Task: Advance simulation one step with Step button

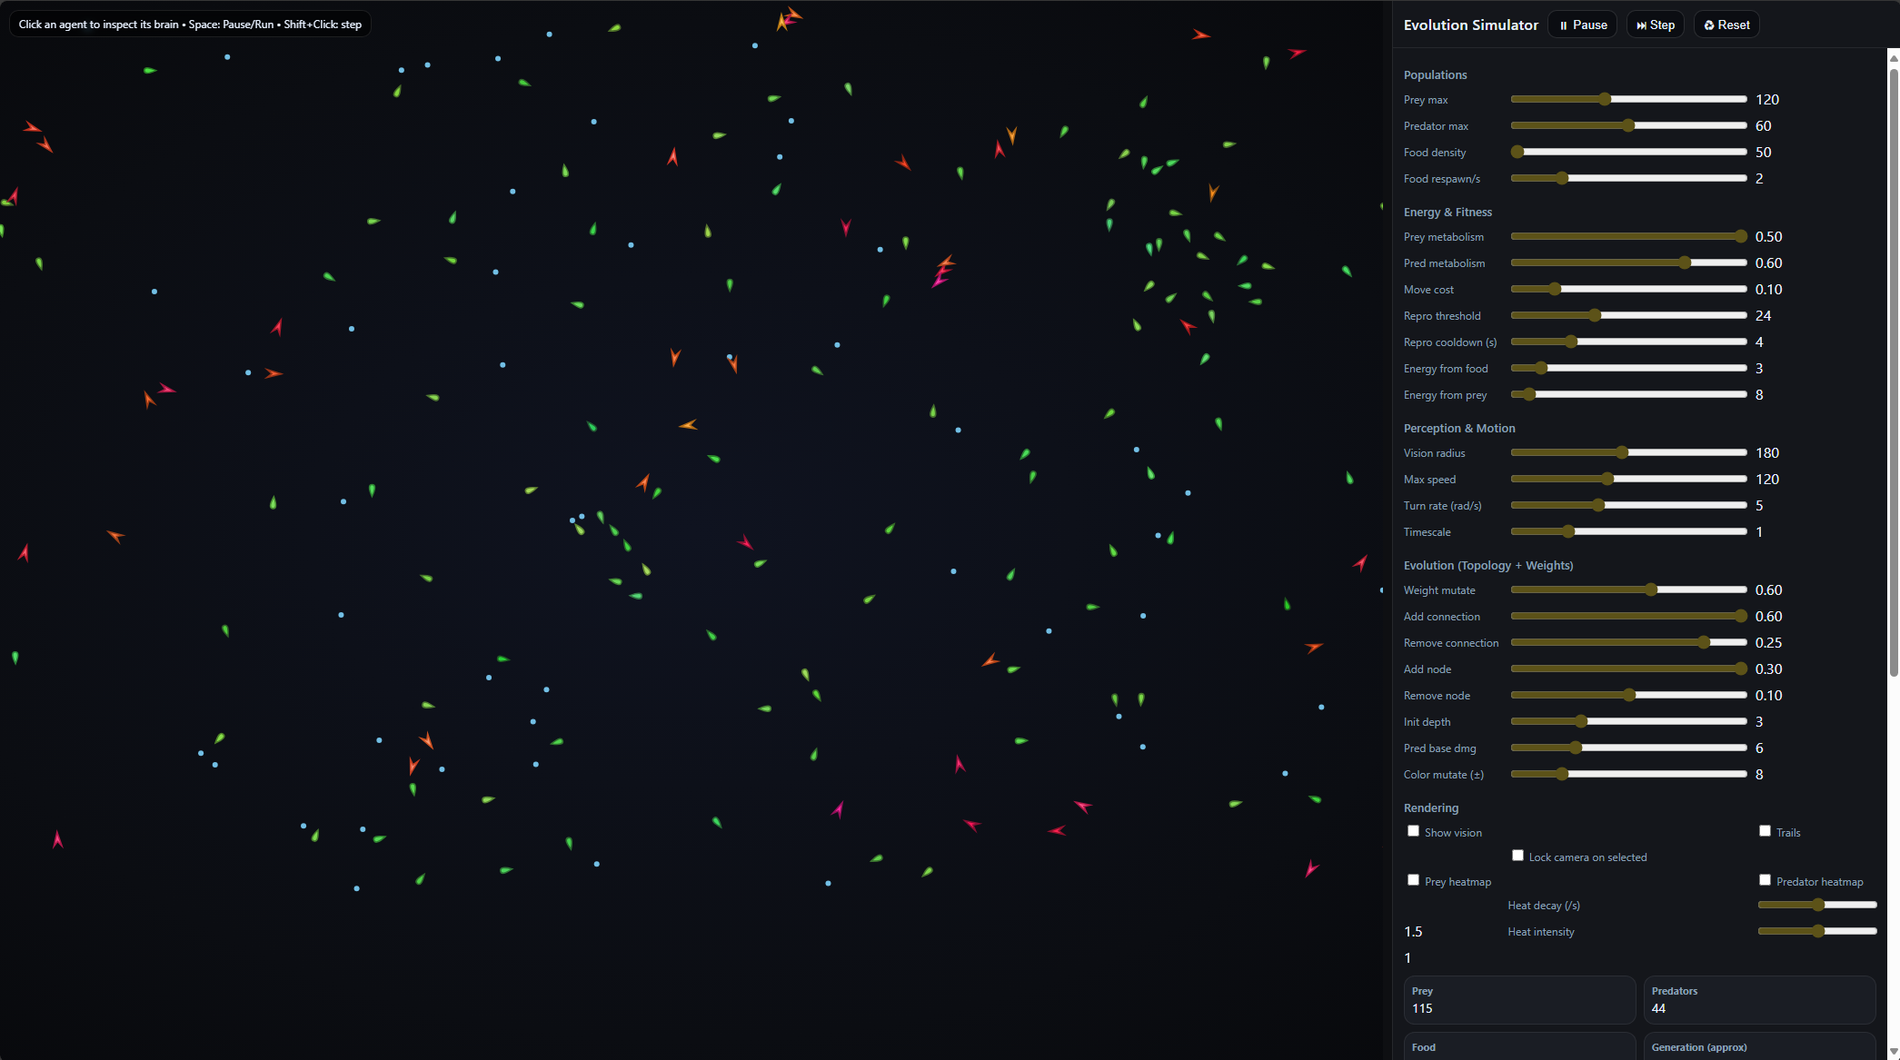Action: click(x=1655, y=25)
